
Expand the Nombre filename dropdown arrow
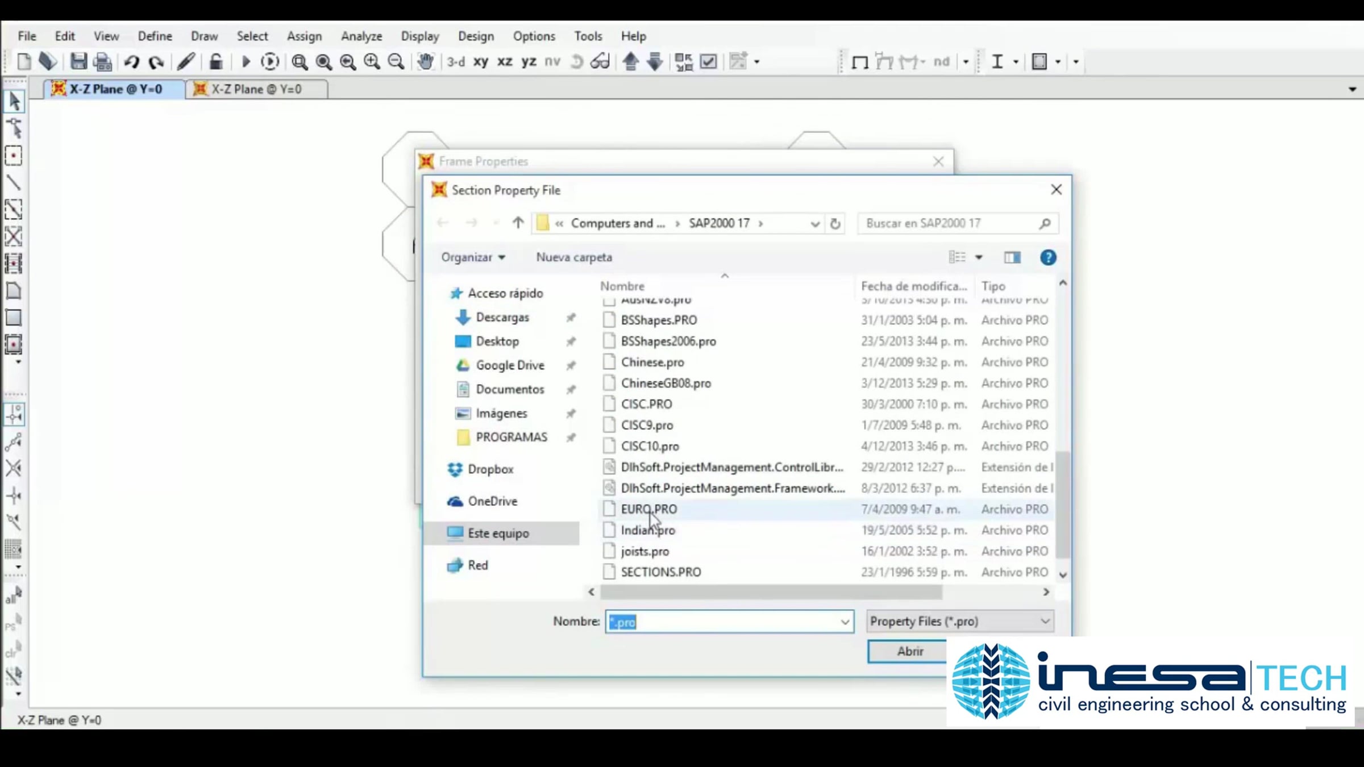click(845, 622)
